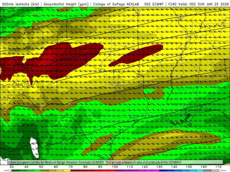The image size is (230, 172).
Task: Click the 120 value on the color scale
Action: [x=145, y=167]
